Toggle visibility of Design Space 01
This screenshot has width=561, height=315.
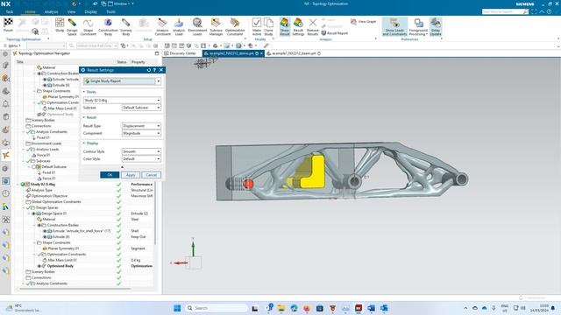pyautogui.click(x=33, y=213)
